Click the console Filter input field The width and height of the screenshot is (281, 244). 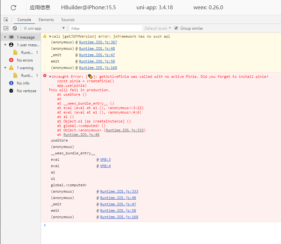(106, 28)
